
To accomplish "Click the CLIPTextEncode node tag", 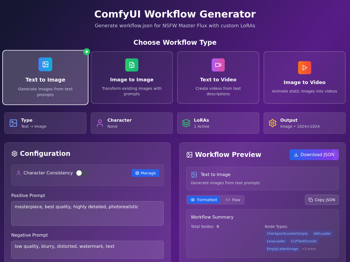I will click(x=304, y=241).
